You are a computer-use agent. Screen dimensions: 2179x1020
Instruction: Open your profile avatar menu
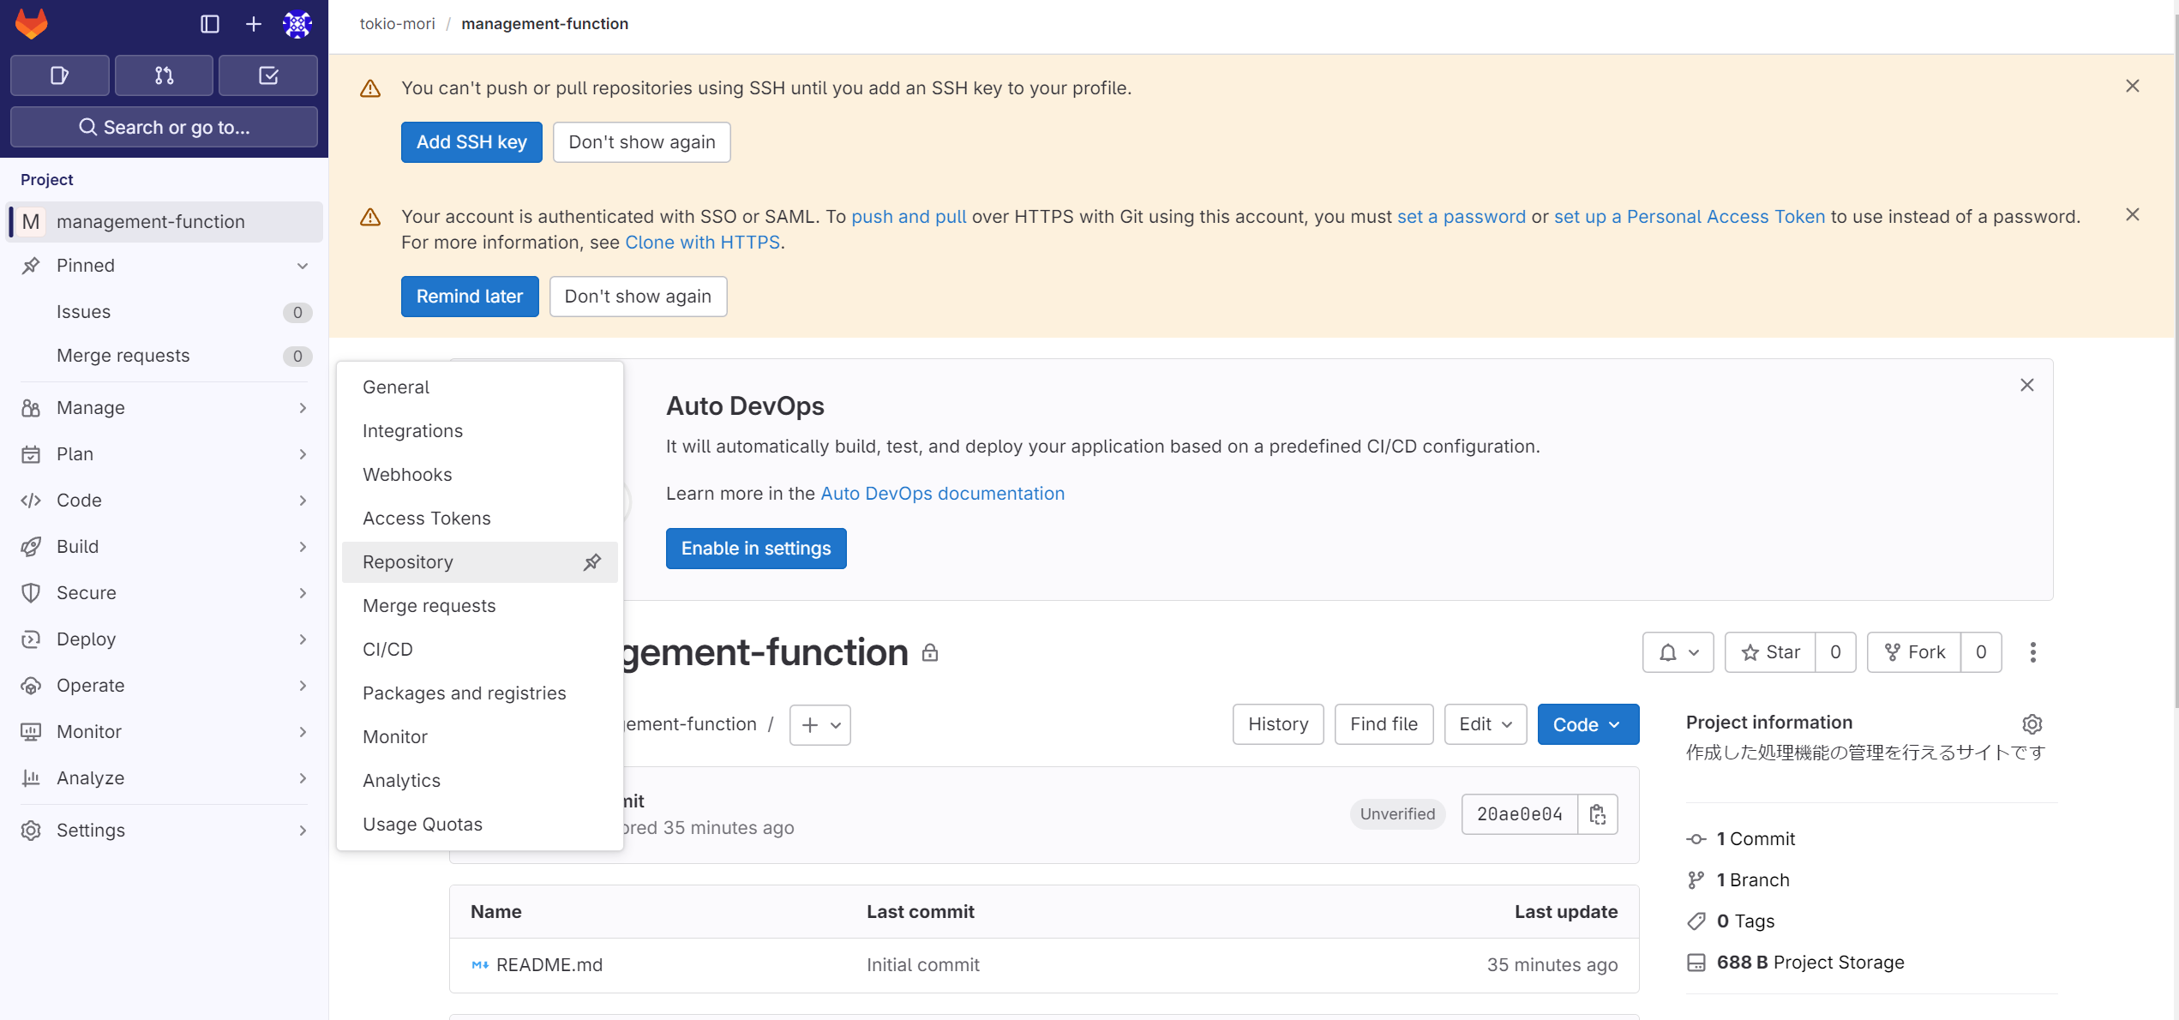[296, 24]
